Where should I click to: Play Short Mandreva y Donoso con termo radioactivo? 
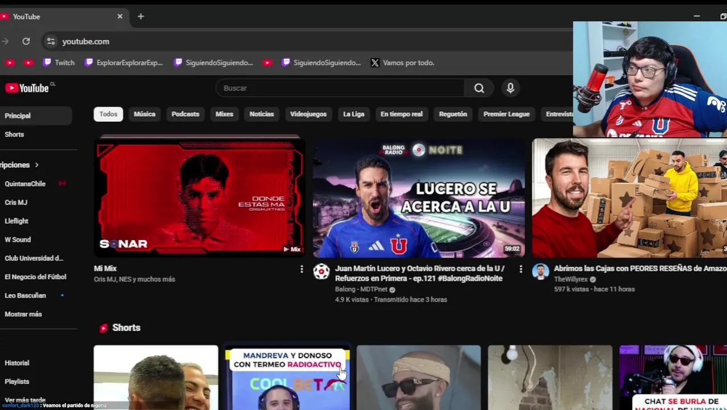(x=287, y=378)
